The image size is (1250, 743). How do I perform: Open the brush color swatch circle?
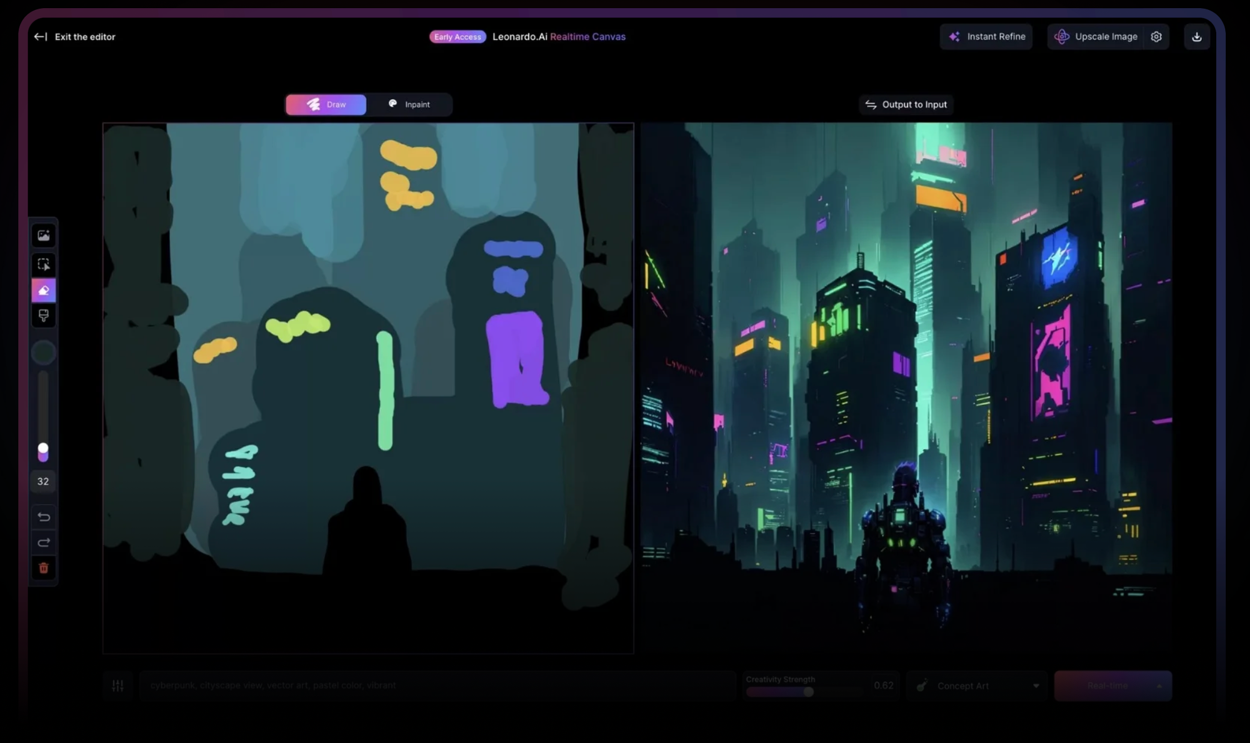click(x=43, y=353)
